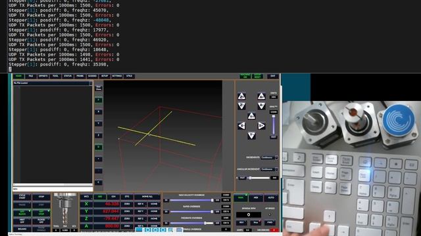Screen dimensions: 421x236
Task: Click the HOME ALL button
Action: (147, 197)
